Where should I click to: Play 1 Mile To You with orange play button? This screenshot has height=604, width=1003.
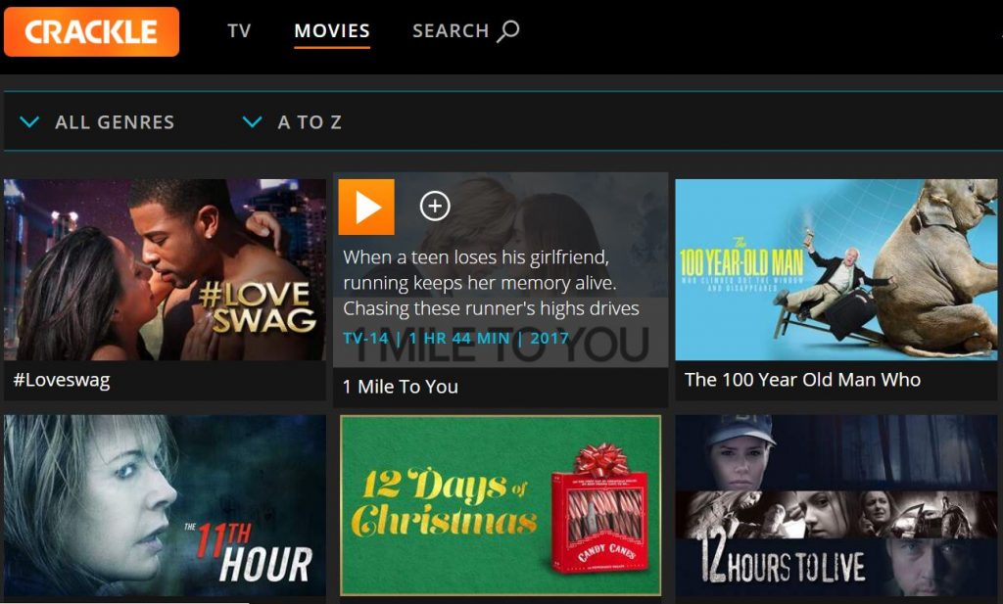pyautogui.click(x=366, y=208)
